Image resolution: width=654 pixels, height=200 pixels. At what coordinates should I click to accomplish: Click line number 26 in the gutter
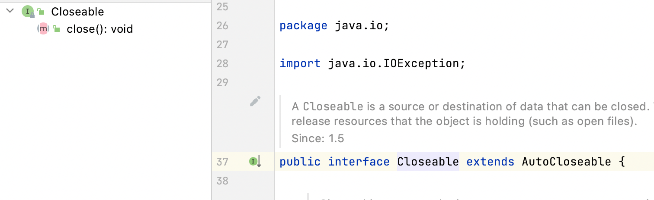point(222,26)
